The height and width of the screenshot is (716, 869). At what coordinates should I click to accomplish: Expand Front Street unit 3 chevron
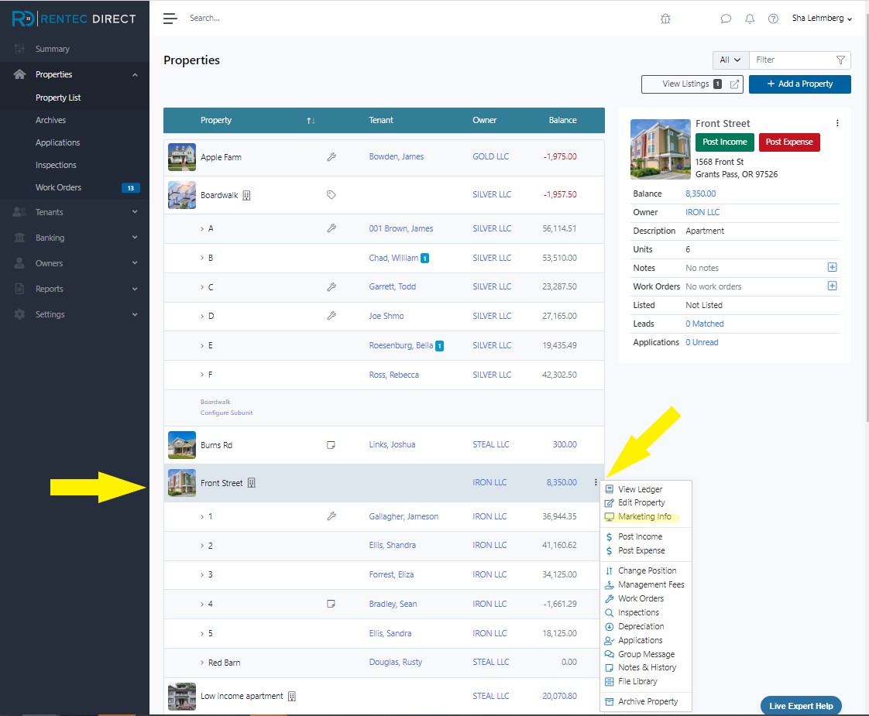(202, 575)
